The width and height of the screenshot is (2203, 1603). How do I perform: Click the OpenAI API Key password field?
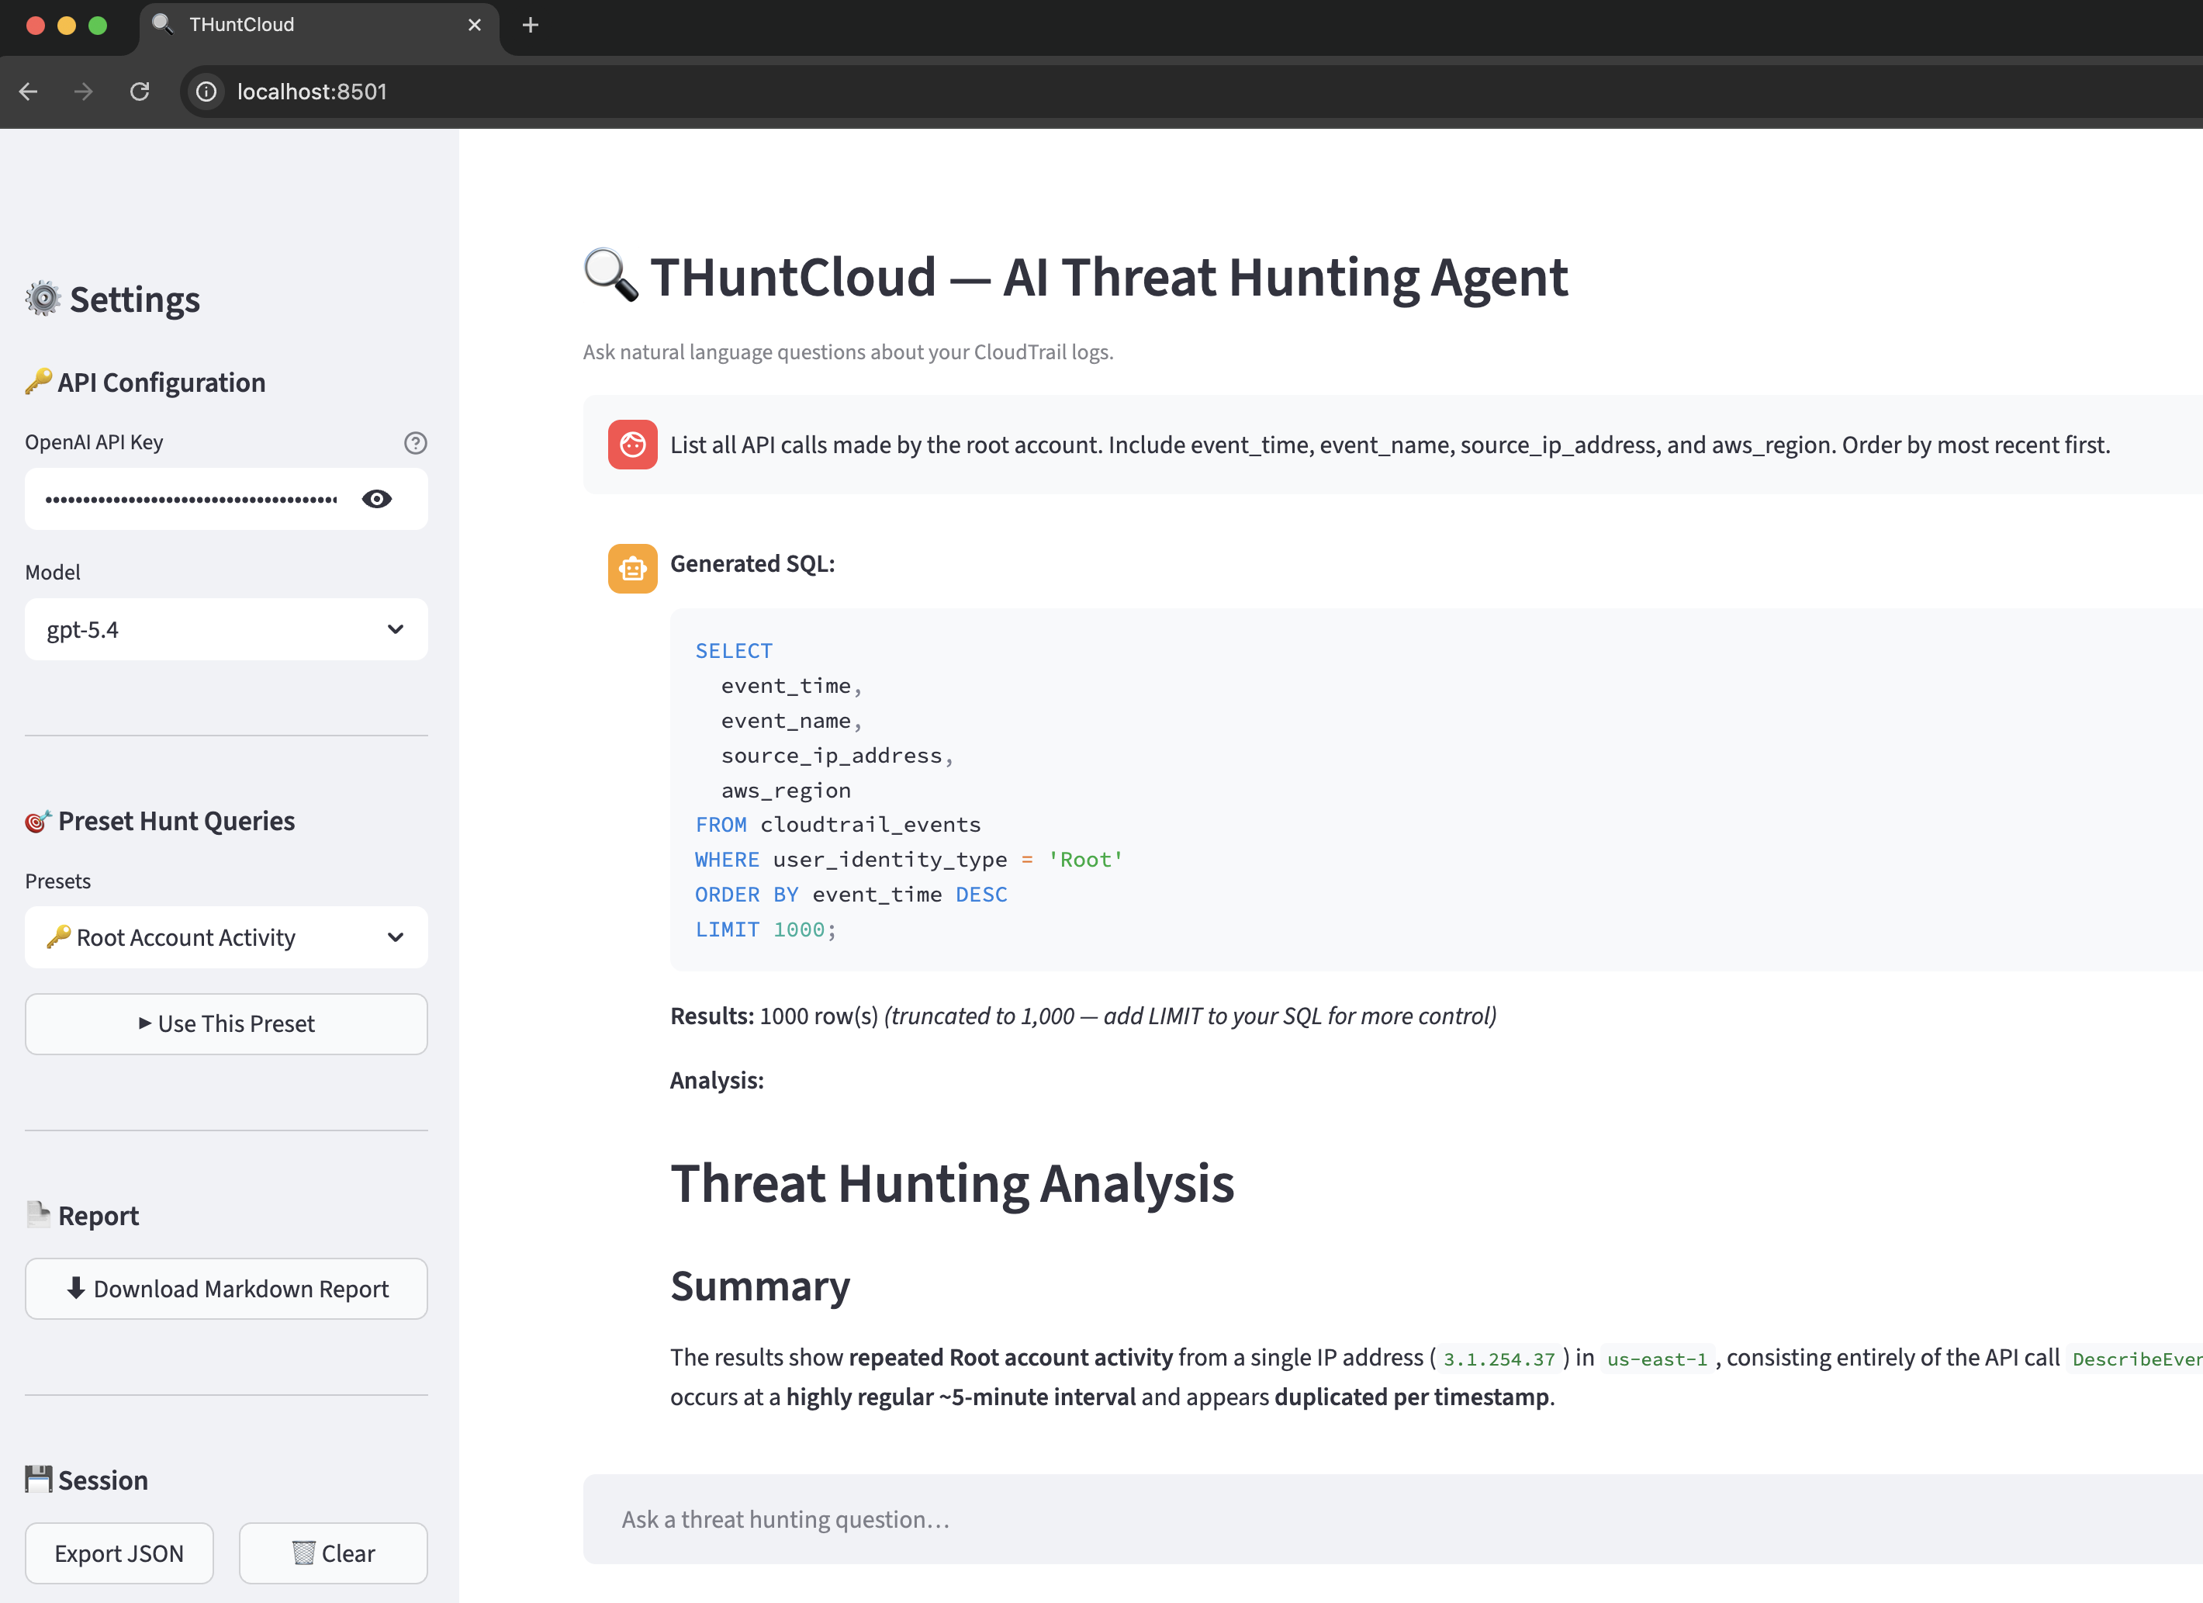(x=190, y=500)
